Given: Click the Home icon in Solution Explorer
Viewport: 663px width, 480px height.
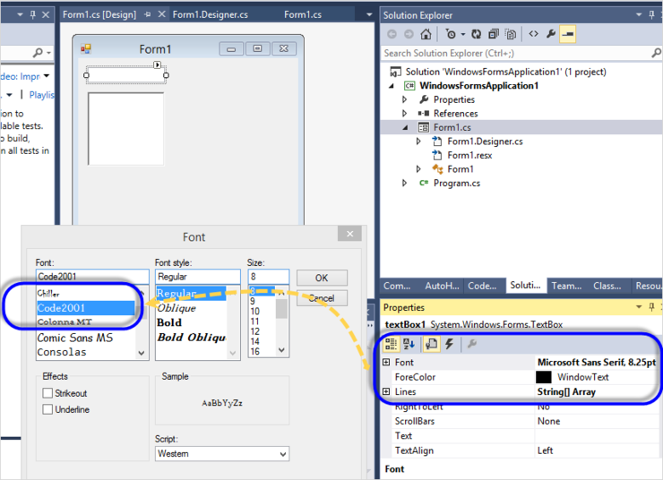Looking at the screenshot, I should point(426,34).
